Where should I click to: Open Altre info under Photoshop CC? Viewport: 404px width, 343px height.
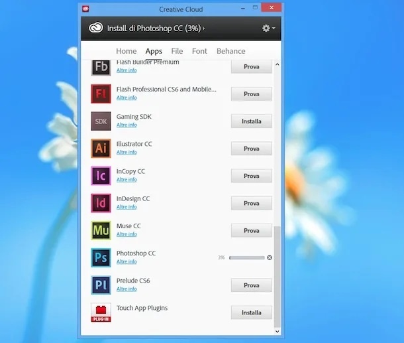click(x=126, y=261)
